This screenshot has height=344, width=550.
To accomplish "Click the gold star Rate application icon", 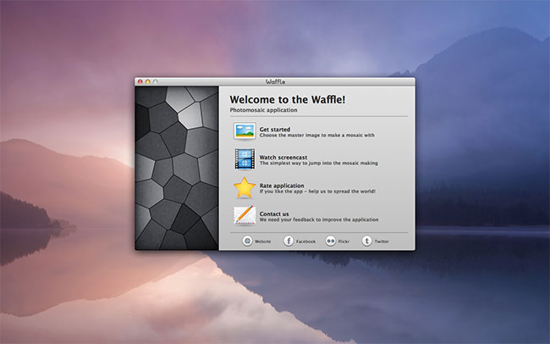I will (x=245, y=187).
